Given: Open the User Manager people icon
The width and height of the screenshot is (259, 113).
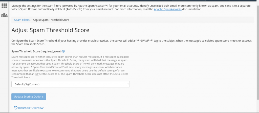Looking at the screenshot, I should [x=4, y=15].
